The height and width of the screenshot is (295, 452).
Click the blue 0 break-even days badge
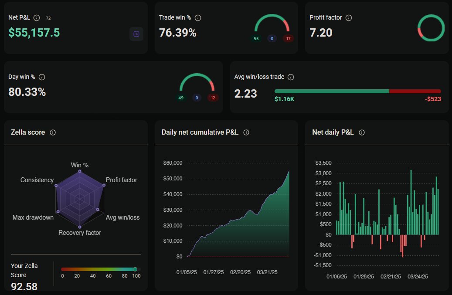coord(197,98)
